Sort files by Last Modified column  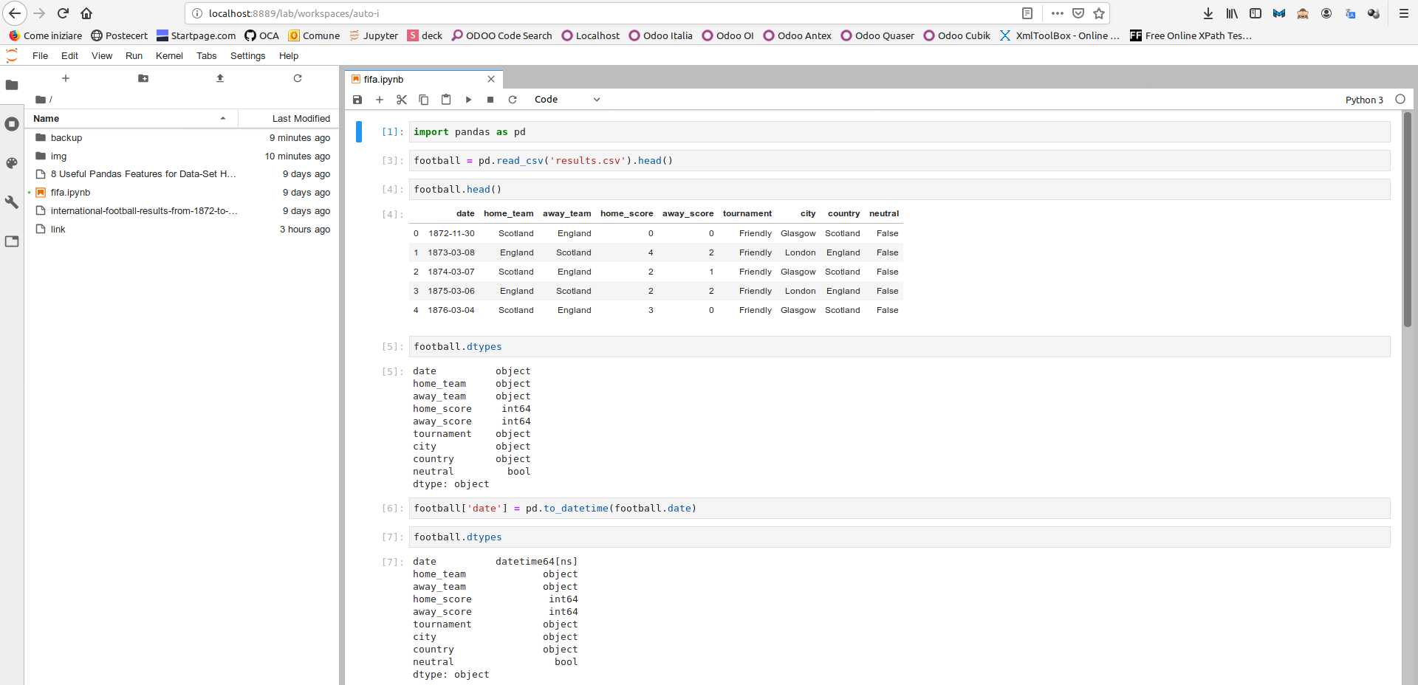tap(288, 118)
